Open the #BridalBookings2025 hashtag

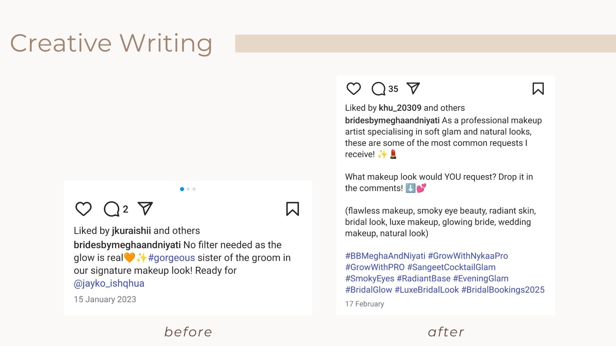click(503, 290)
